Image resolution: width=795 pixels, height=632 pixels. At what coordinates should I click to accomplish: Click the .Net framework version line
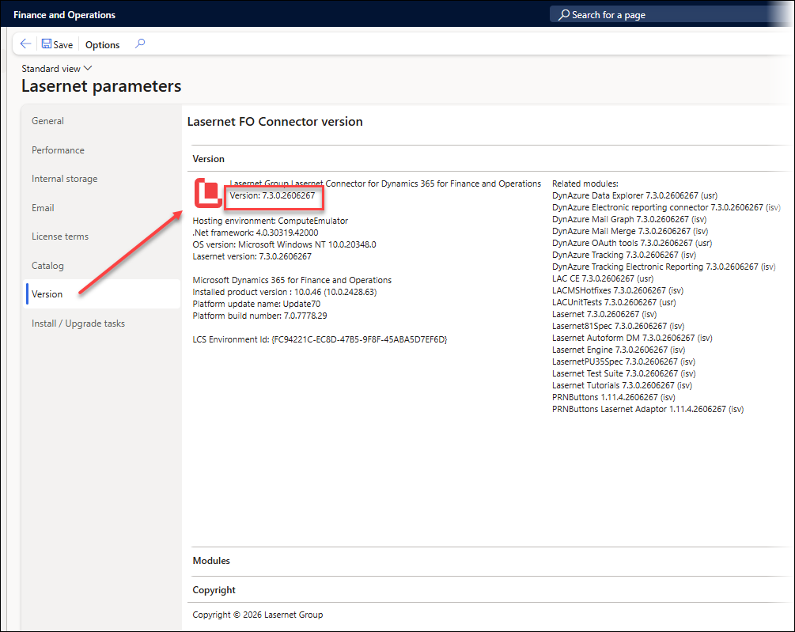tap(256, 233)
